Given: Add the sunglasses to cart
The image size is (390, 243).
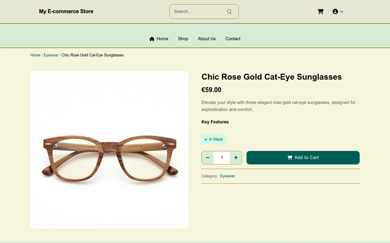Looking at the screenshot, I should click(303, 158).
